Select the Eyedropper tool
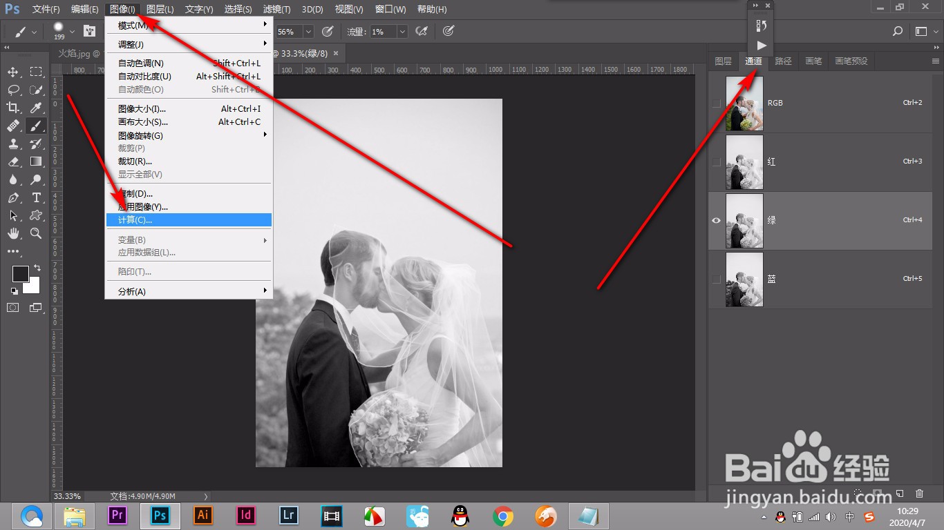This screenshot has width=944, height=530. click(x=36, y=108)
